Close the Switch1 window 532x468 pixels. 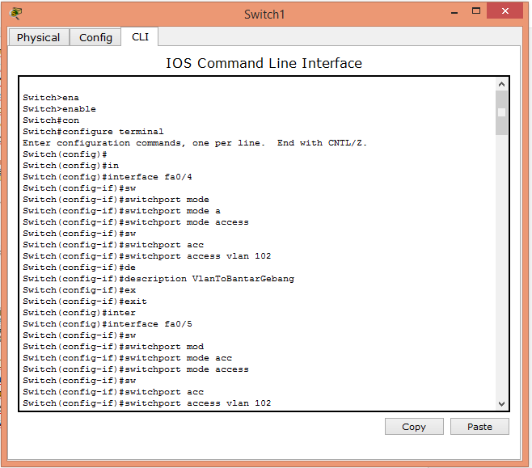(505, 11)
